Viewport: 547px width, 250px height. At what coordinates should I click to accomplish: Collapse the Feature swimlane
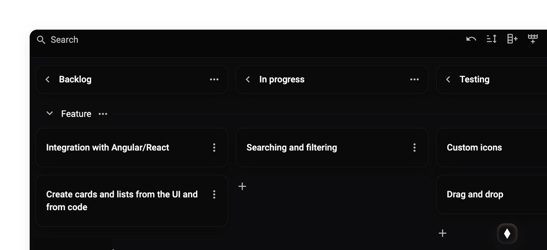[x=50, y=114]
